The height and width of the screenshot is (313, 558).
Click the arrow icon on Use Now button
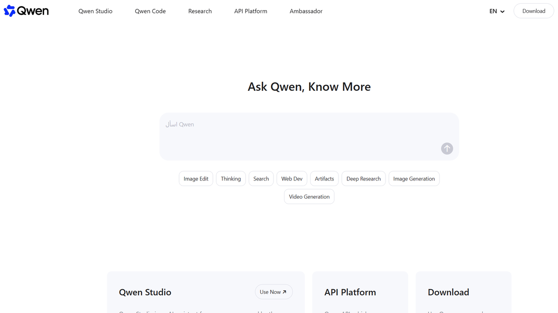(285, 292)
